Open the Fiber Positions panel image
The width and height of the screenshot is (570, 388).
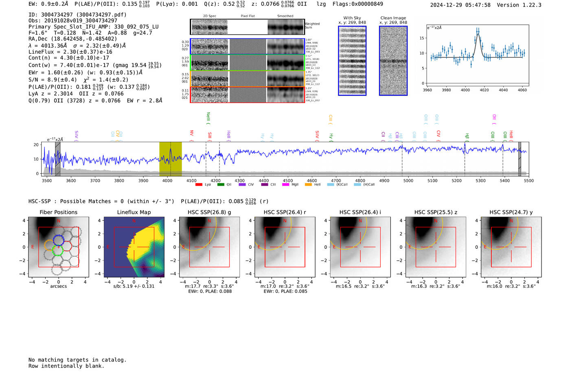coord(59,247)
